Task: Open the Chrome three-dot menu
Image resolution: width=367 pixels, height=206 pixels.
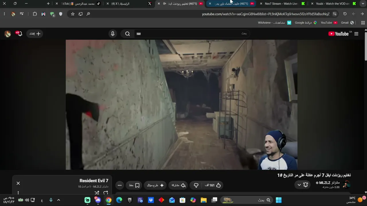Action: (4, 14)
